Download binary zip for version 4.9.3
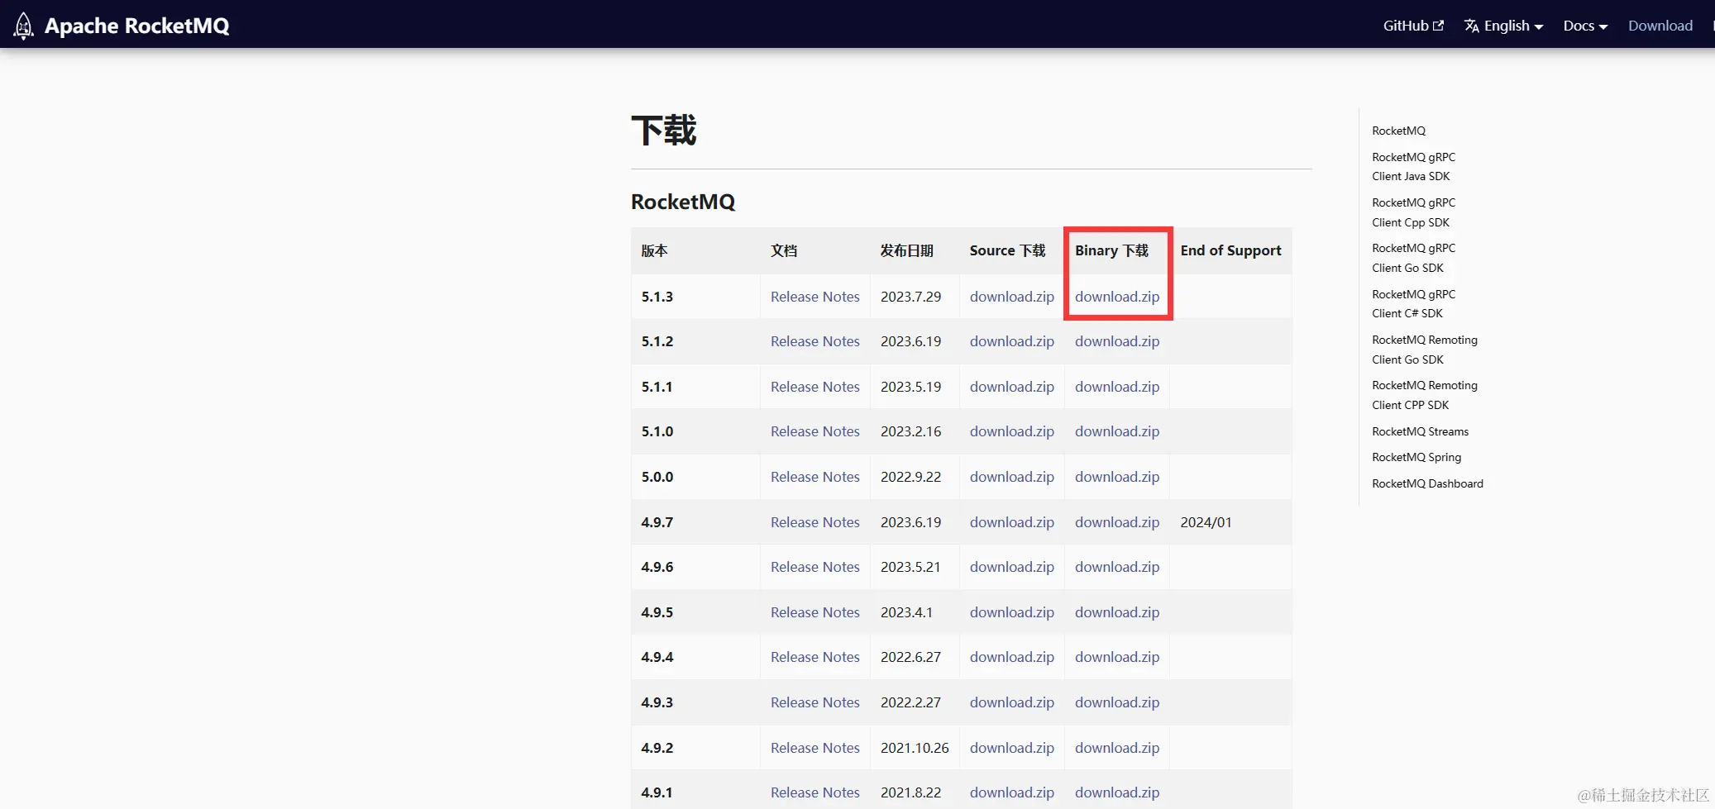This screenshot has height=809, width=1715. click(x=1117, y=702)
